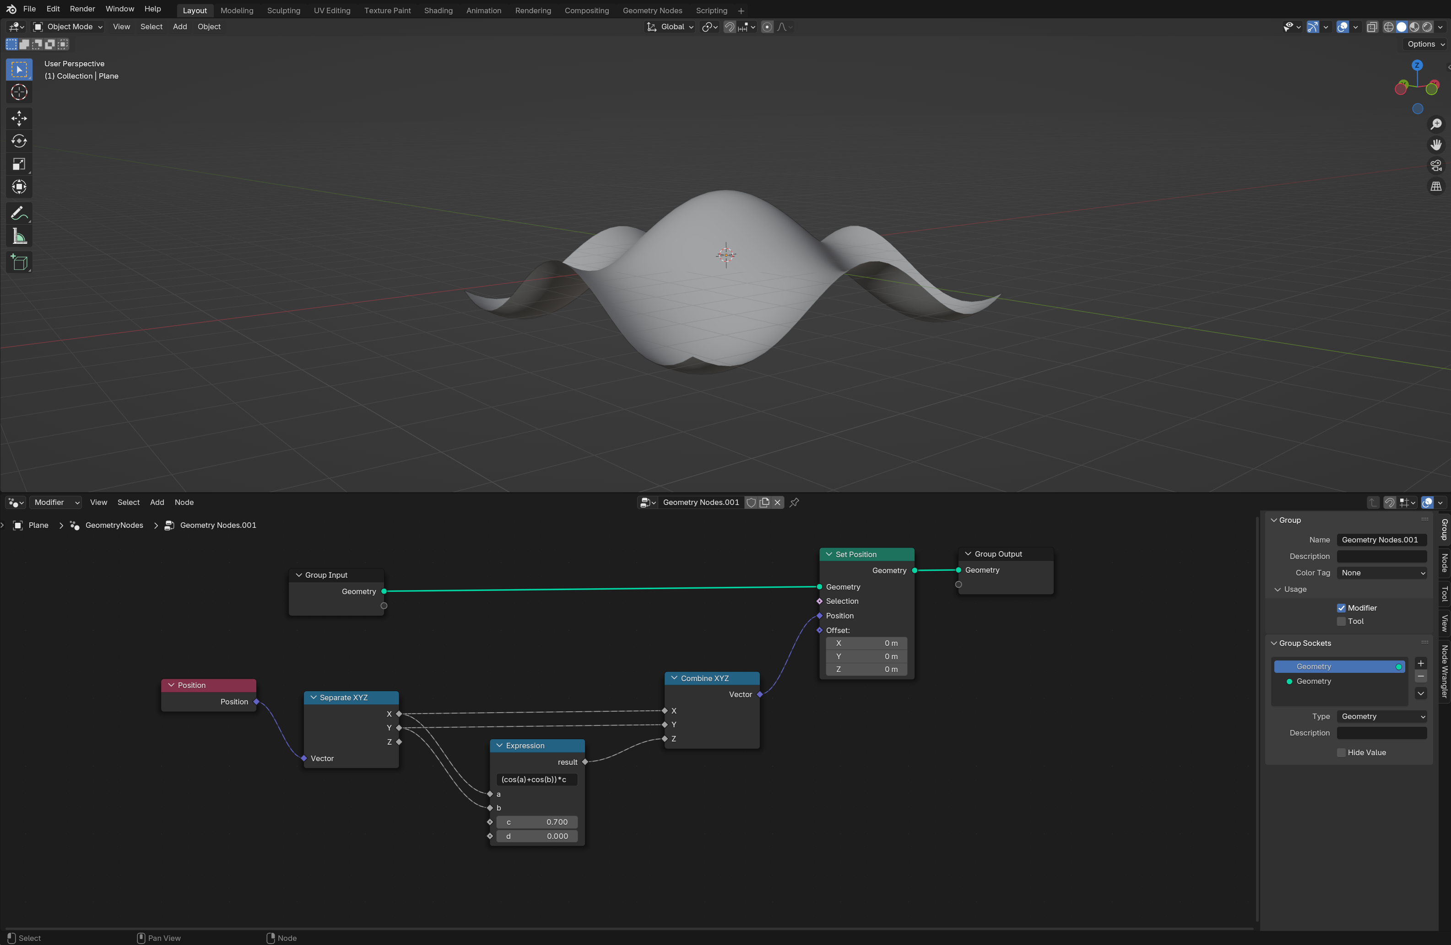Screen dimensions: 1451x945
Task: Open the Node Wrangler sidebar tab
Action: coord(1444,671)
